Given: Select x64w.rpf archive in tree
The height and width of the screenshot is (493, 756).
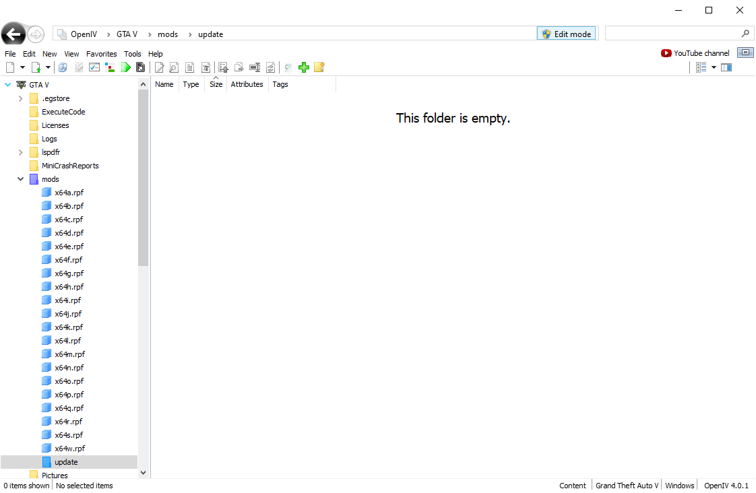Looking at the screenshot, I should click(x=69, y=449).
